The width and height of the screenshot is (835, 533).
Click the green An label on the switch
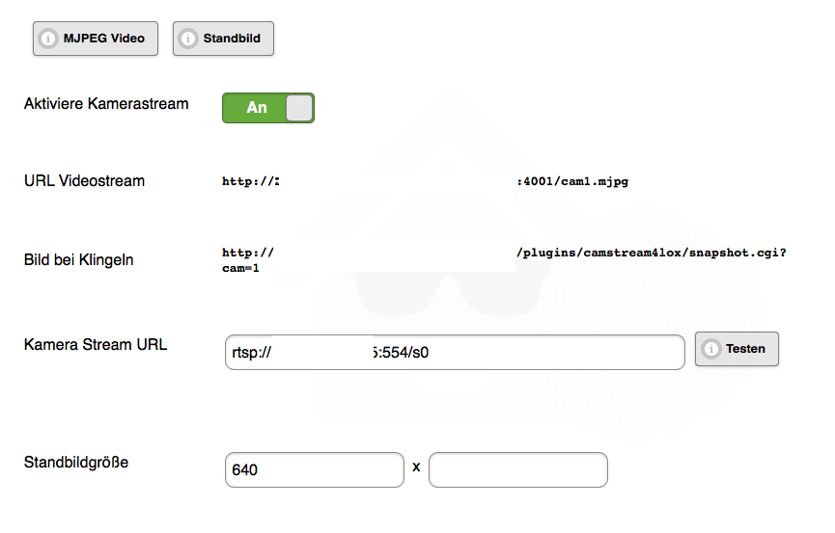257,108
